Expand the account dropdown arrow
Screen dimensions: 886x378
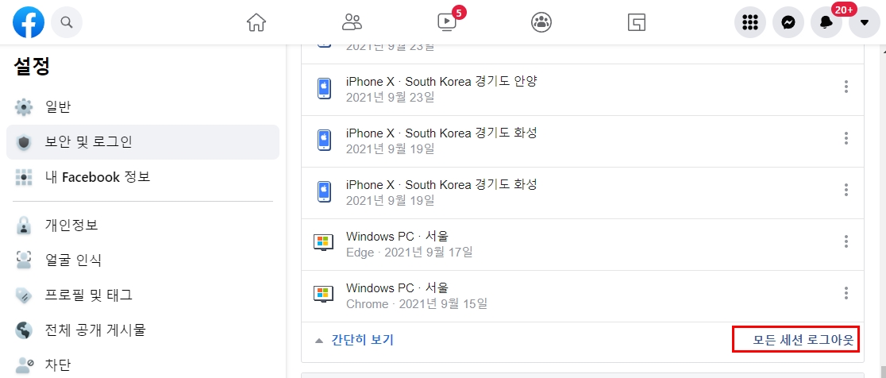[x=864, y=22]
